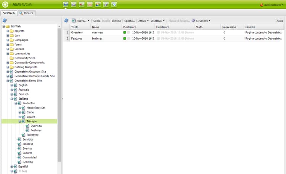Refresh the page list grid
The image size is (286, 174).
coord(66,21)
